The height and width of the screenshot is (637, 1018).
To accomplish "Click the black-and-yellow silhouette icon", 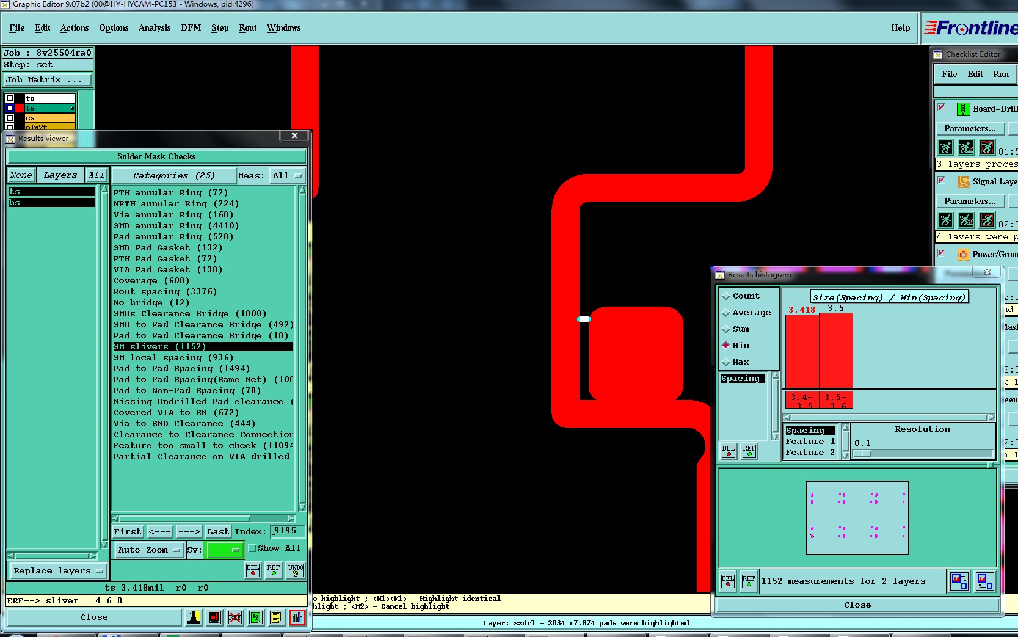I will [x=194, y=617].
